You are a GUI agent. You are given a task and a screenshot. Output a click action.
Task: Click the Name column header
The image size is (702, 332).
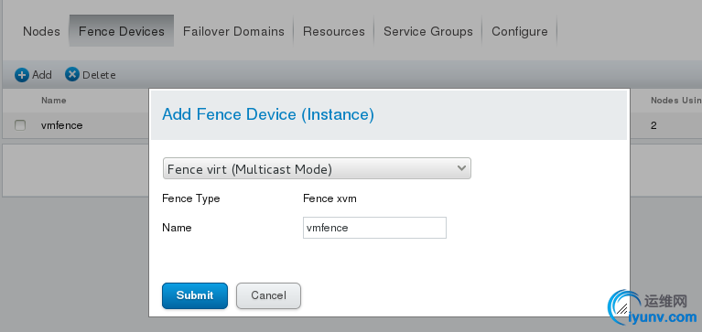(x=54, y=101)
